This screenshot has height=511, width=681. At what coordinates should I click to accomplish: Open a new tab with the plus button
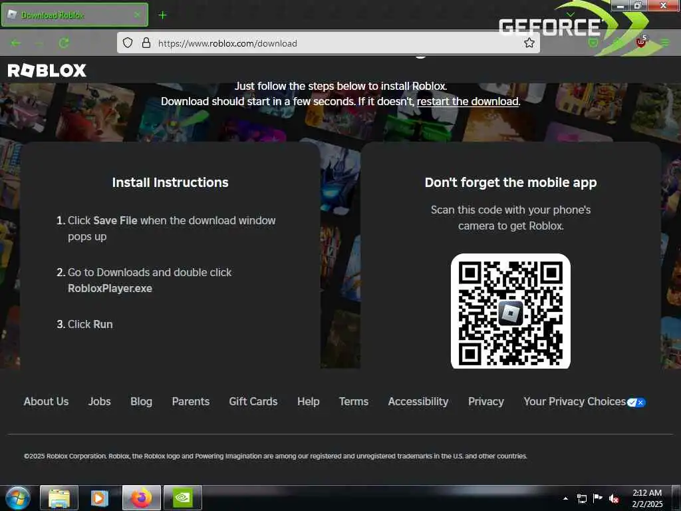pyautogui.click(x=162, y=15)
